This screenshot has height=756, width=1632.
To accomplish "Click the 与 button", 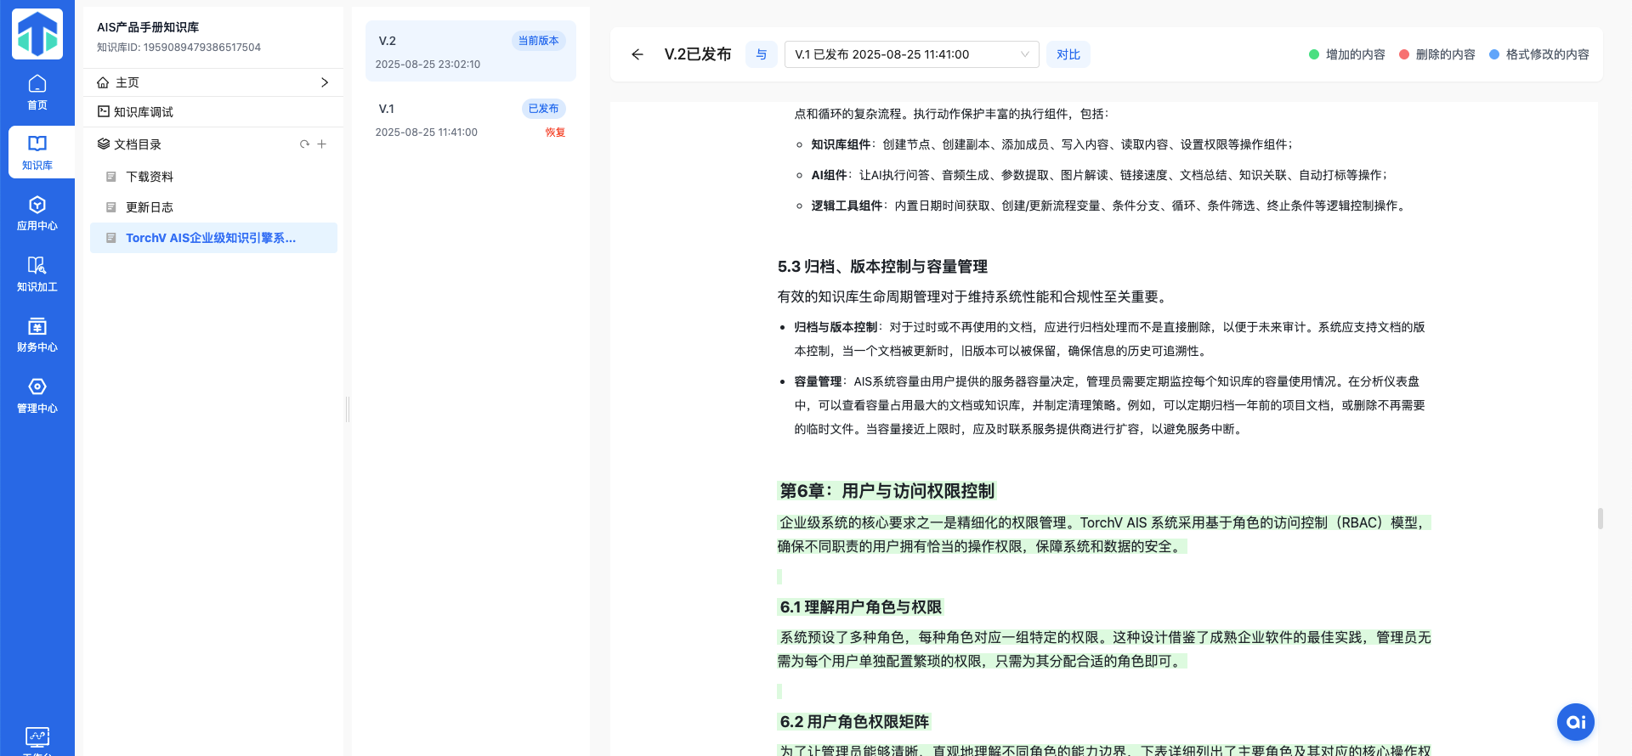I will pyautogui.click(x=762, y=54).
